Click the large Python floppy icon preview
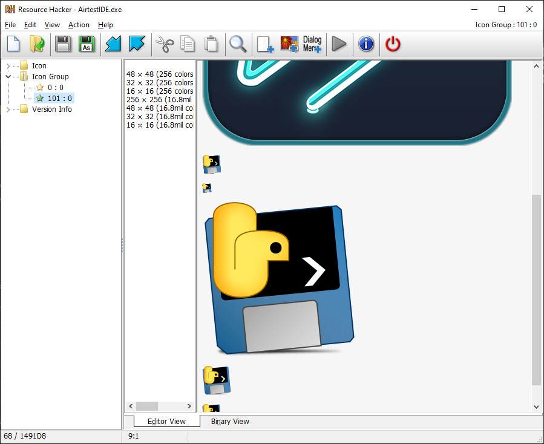The height and width of the screenshot is (444, 544). 280,278
